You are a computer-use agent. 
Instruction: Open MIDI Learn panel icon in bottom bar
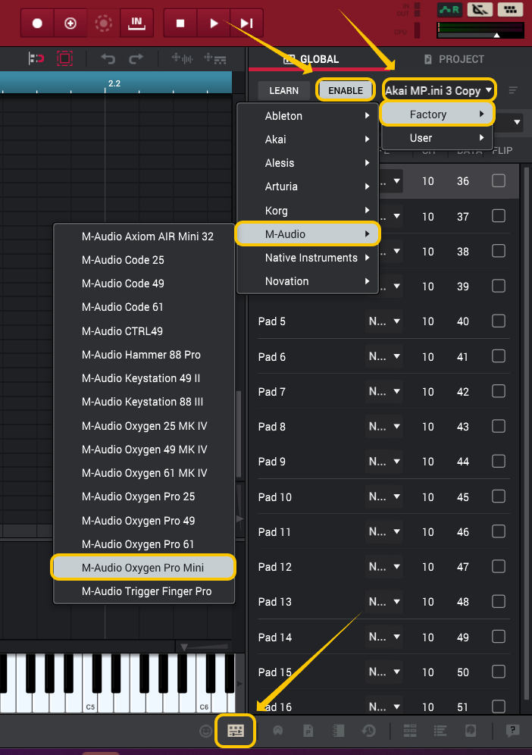236,731
